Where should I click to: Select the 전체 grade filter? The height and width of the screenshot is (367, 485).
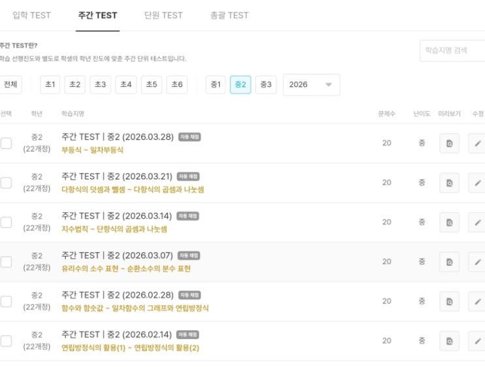(x=10, y=84)
